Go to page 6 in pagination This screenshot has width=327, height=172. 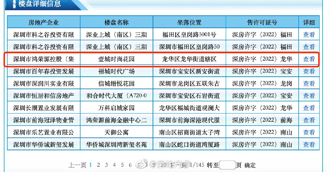tap(130, 165)
